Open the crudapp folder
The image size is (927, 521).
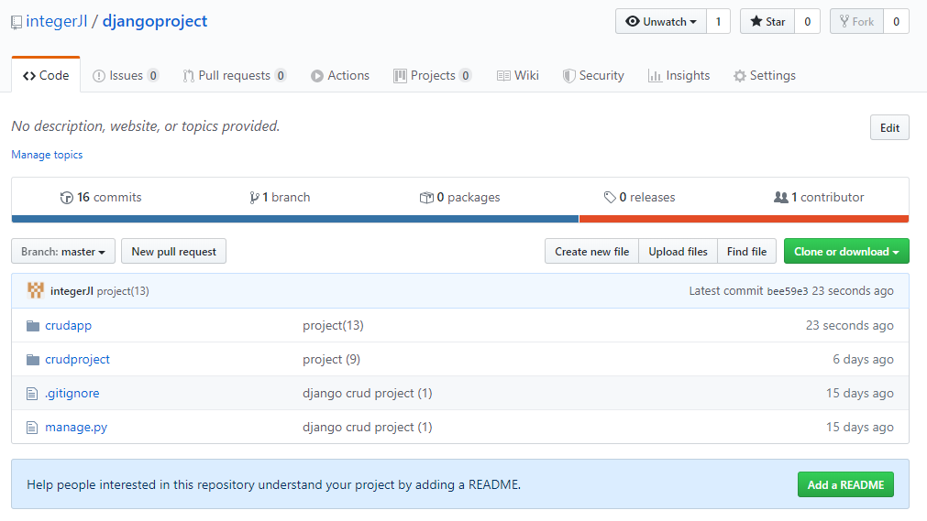[69, 325]
